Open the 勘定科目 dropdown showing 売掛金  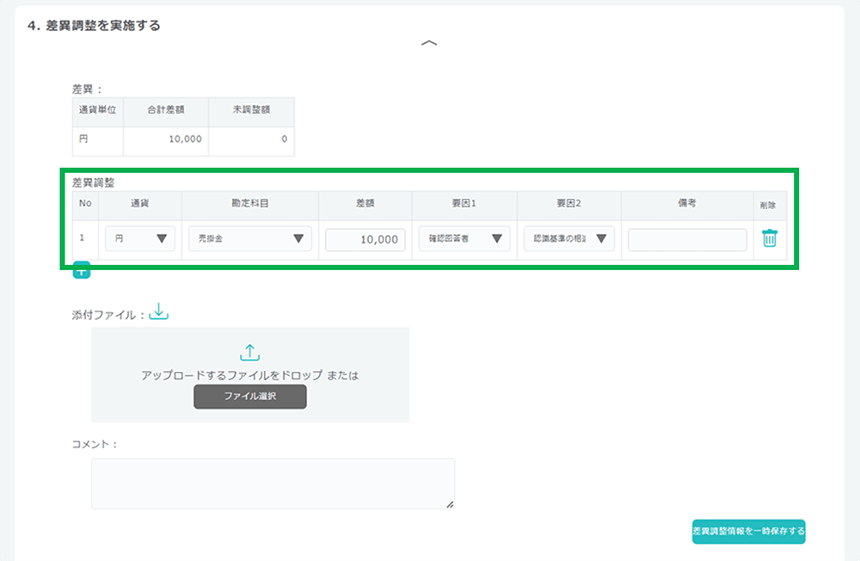point(249,239)
